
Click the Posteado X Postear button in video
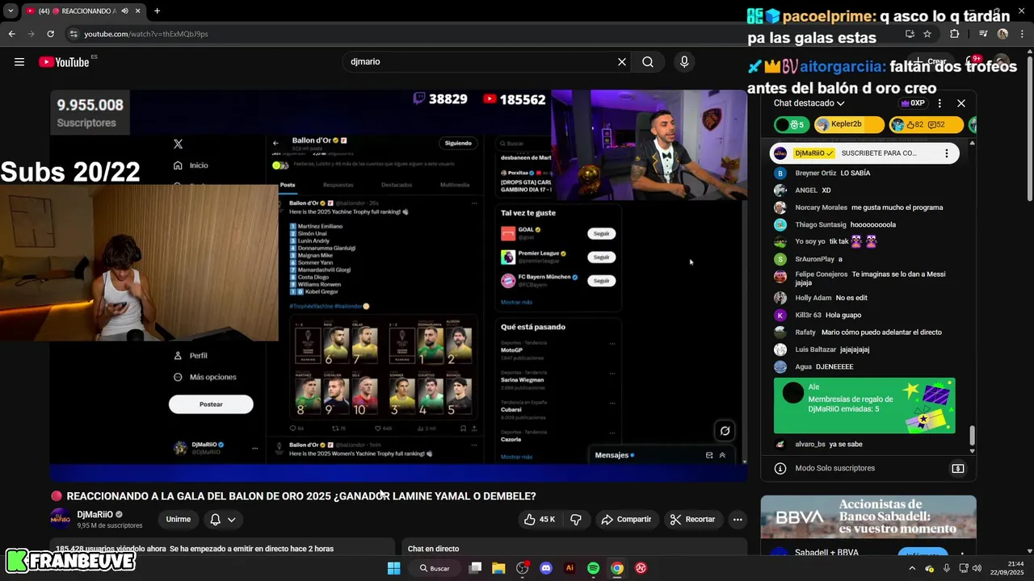click(x=211, y=404)
